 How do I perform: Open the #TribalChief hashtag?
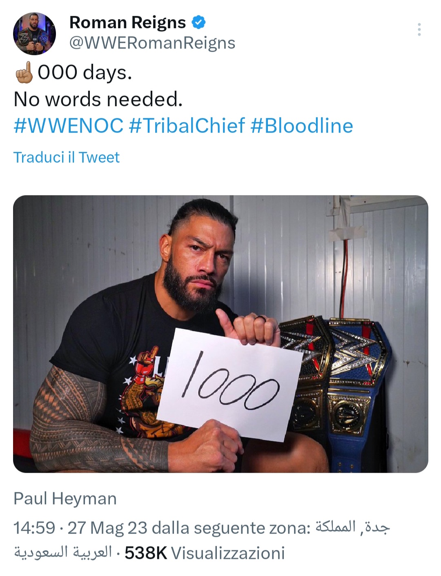click(x=187, y=125)
